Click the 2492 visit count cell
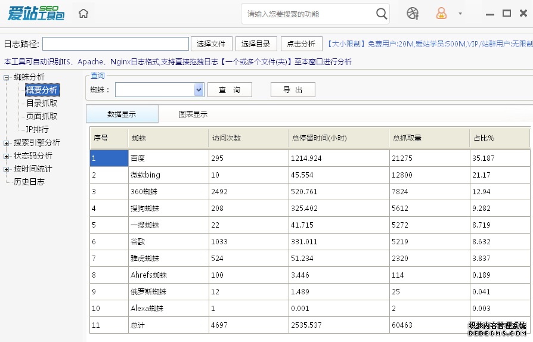The image size is (533, 342). tap(249, 191)
